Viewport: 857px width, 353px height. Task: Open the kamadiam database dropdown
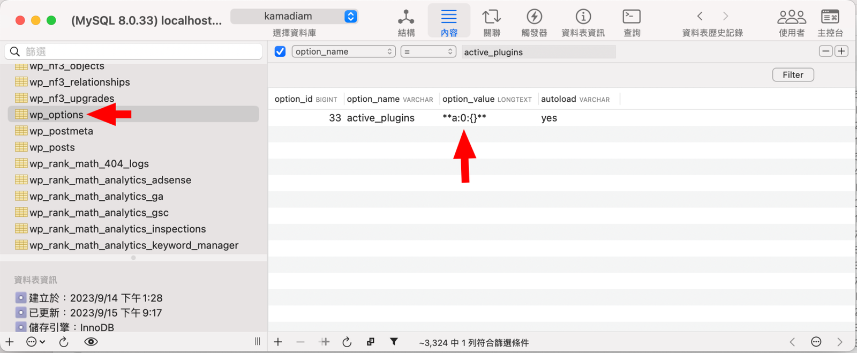pyautogui.click(x=294, y=17)
